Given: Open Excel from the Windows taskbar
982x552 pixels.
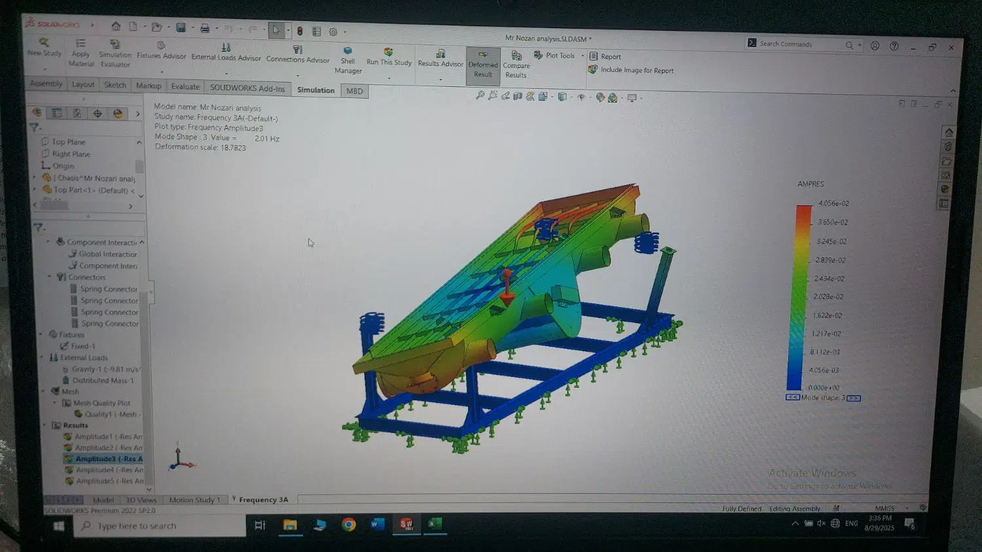Looking at the screenshot, I should pos(435,523).
